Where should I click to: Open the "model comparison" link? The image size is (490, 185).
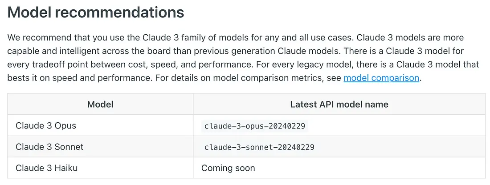(x=381, y=78)
